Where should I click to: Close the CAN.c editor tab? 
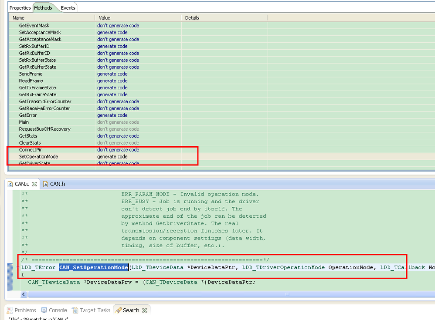pyautogui.click(x=34, y=184)
